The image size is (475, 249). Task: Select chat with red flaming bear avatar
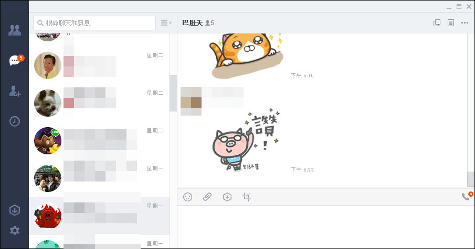(x=48, y=216)
